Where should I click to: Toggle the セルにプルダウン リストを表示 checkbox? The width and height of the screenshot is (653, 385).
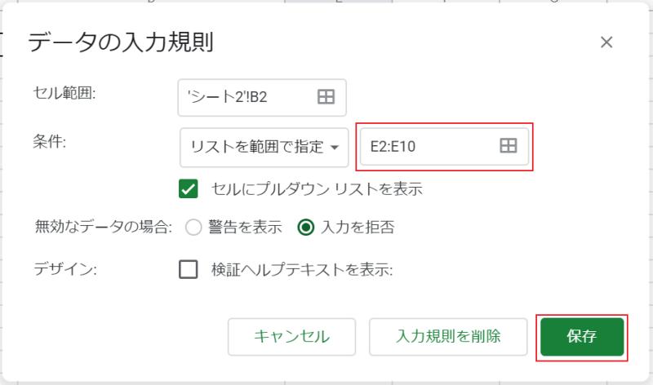(189, 189)
